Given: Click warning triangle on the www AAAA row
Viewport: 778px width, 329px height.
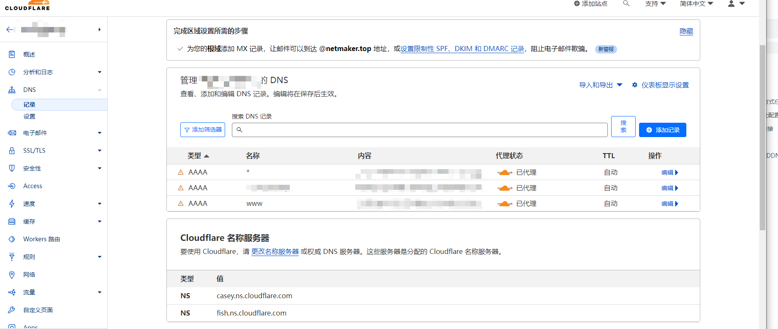Looking at the screenshot, I should pos(181,203).
